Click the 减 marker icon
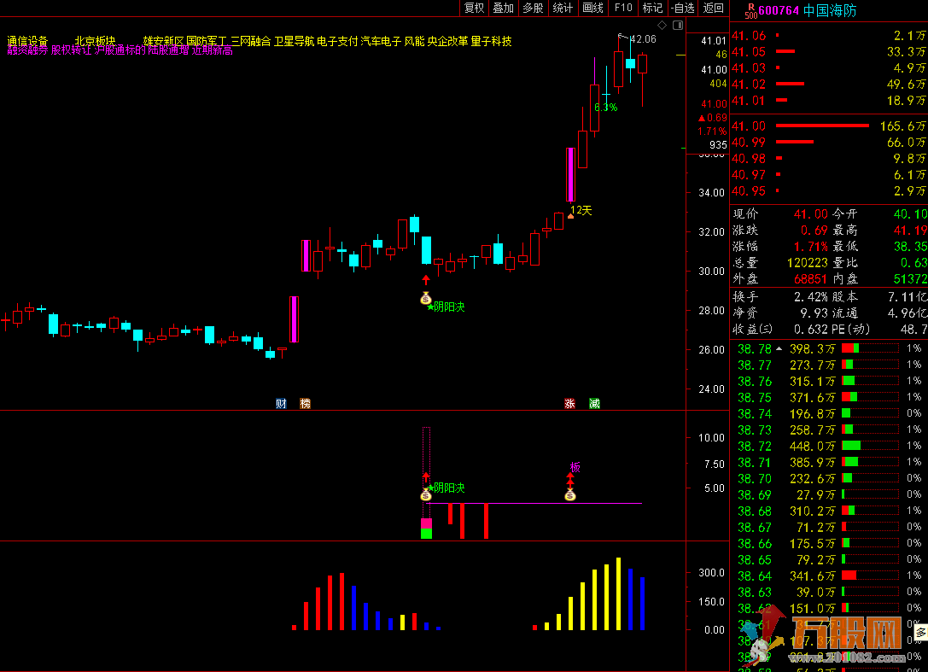928x672 pixels. tap(594, 403)
